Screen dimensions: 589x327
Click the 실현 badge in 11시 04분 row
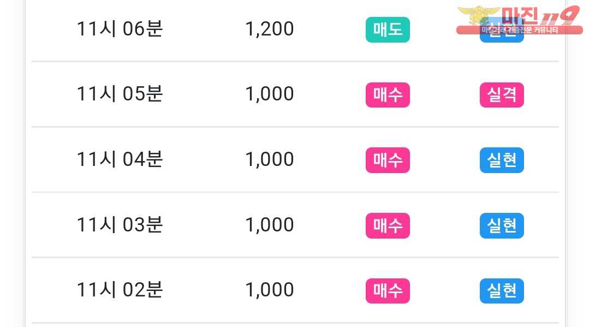(x=502, y=160)
